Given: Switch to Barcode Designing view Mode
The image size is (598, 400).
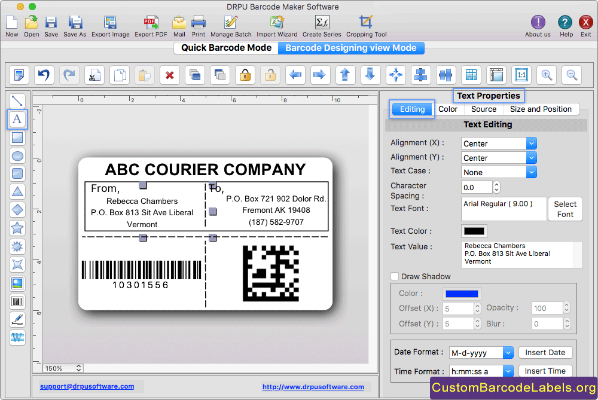Looking at the screenshot, I should (x=351, y=48).
